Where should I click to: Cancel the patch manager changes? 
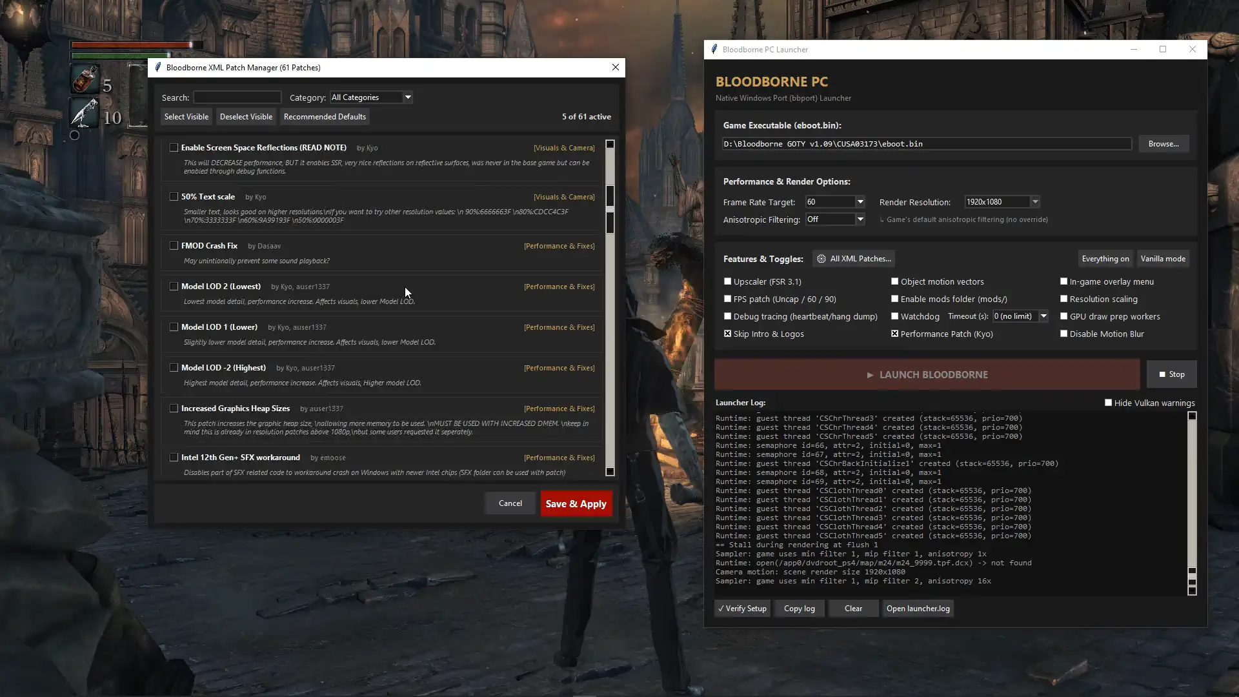[510, 503]
